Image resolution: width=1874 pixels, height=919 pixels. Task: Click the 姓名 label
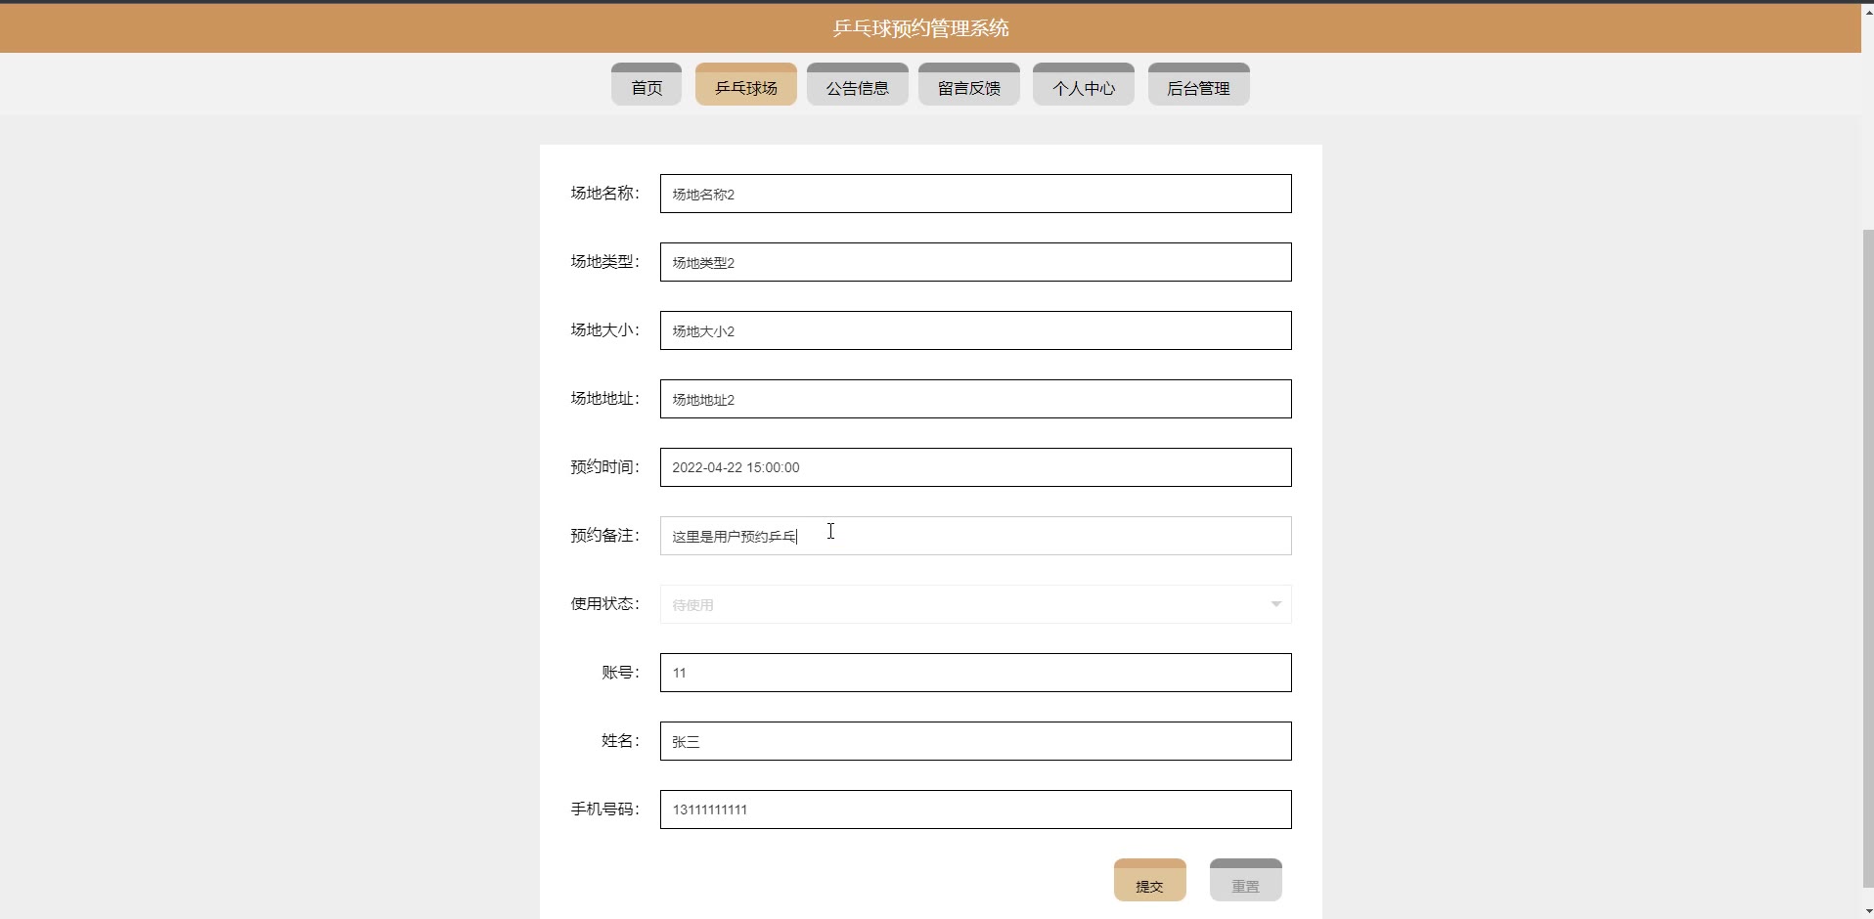click(620, 741)
